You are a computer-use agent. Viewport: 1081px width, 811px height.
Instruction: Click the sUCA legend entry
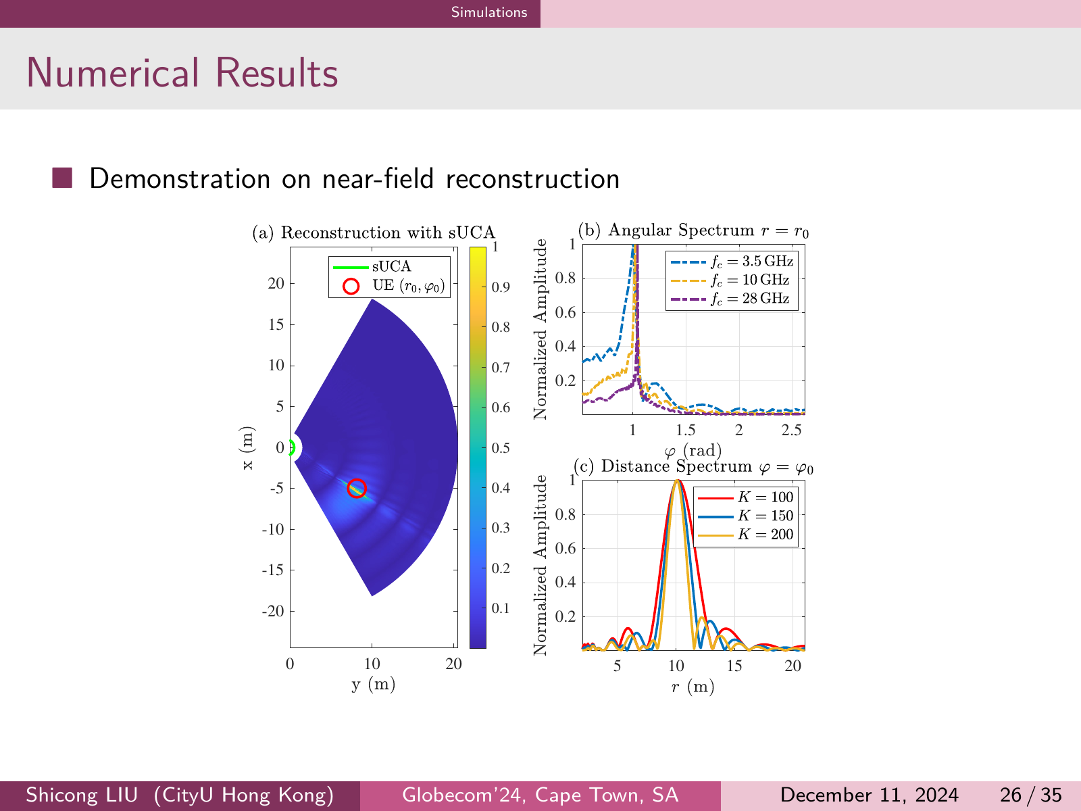point(373,266)
